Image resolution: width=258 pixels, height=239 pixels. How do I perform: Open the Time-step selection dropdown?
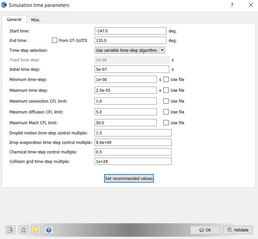pos(130,50)
